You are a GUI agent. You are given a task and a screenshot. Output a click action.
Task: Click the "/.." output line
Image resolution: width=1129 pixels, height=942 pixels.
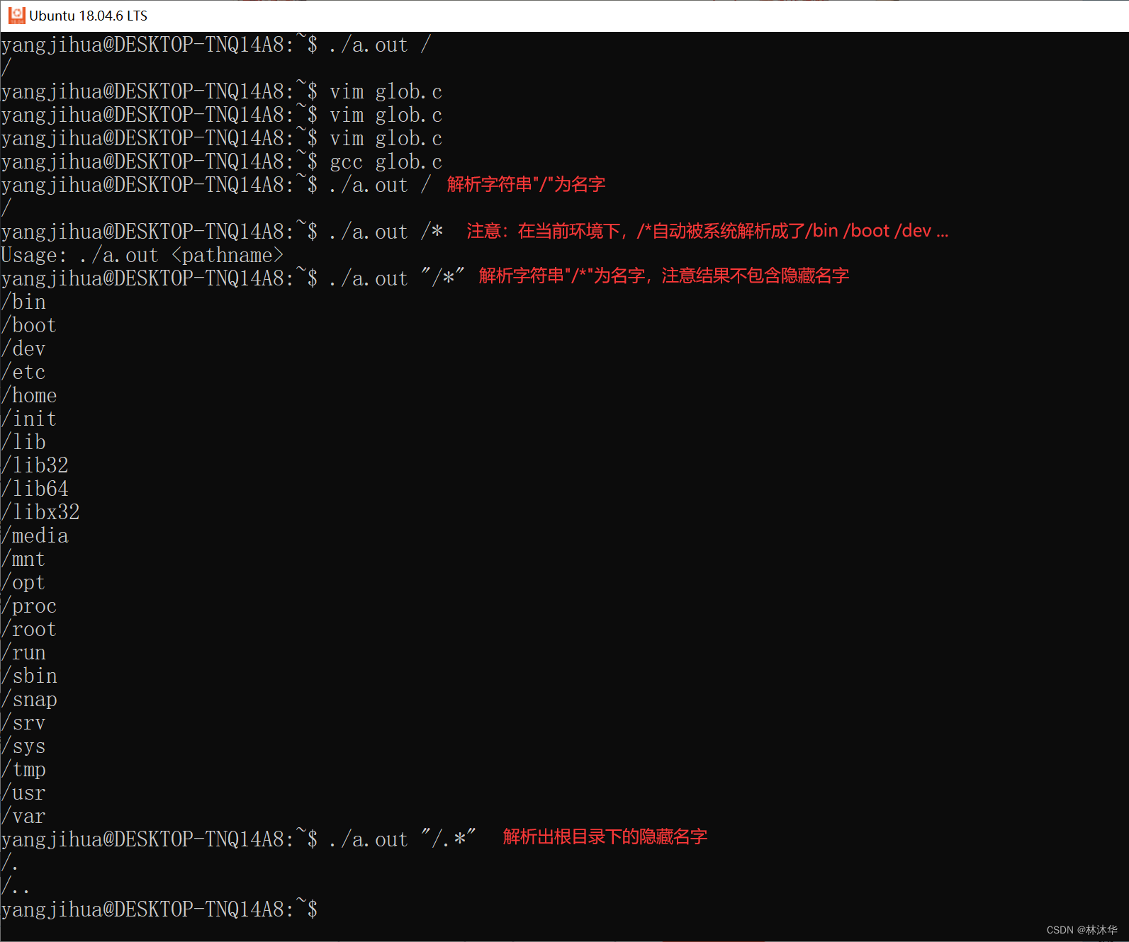[16, 887]
